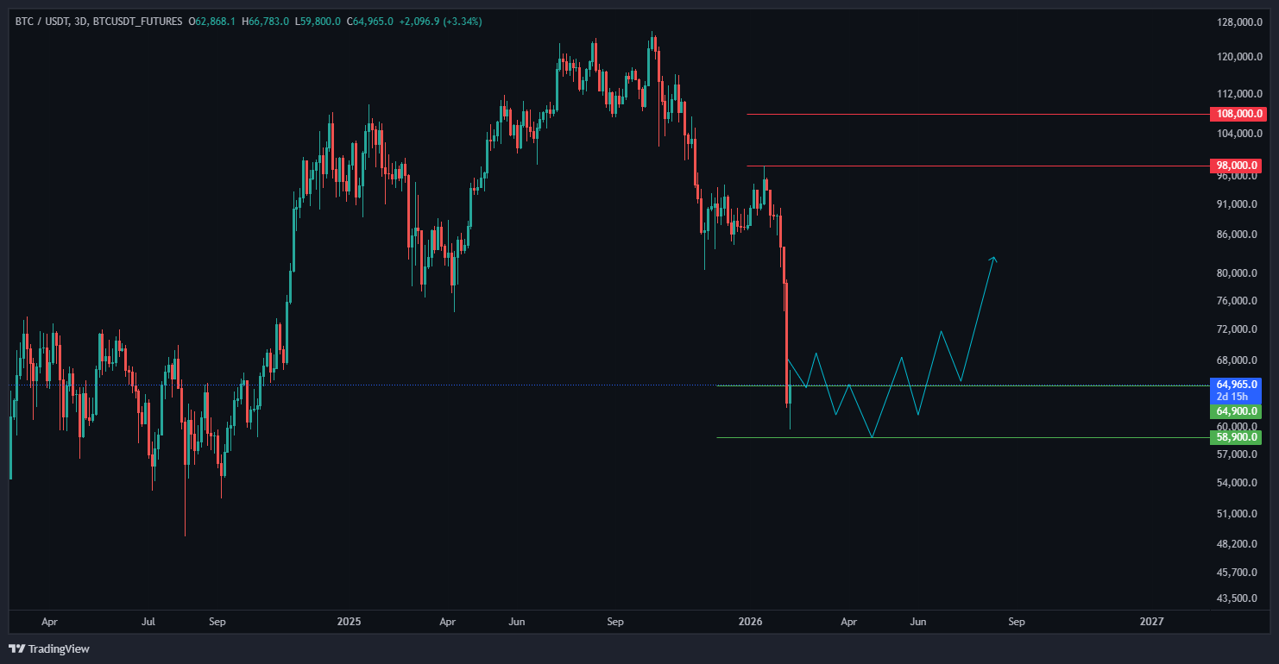Screen dimensions: 1279x664
Task: Click the 2026 label on time axis
Action: tap(750, 621)
